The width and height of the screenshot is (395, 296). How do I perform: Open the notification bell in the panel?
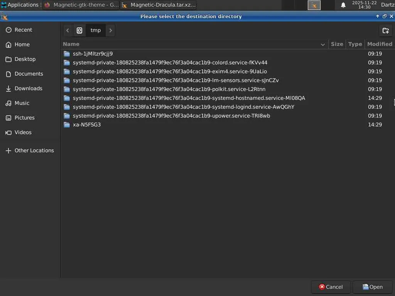click(x=343, y=5)
